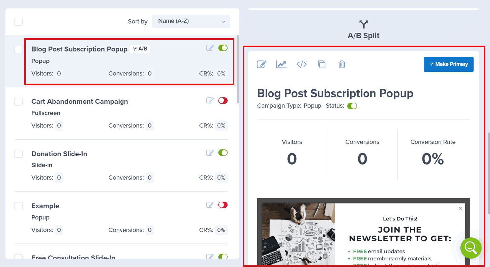The height and width of the screenshot is (267, 490).
Task: Click the A/B badge next to the popup name
Action: coord(140,49)
